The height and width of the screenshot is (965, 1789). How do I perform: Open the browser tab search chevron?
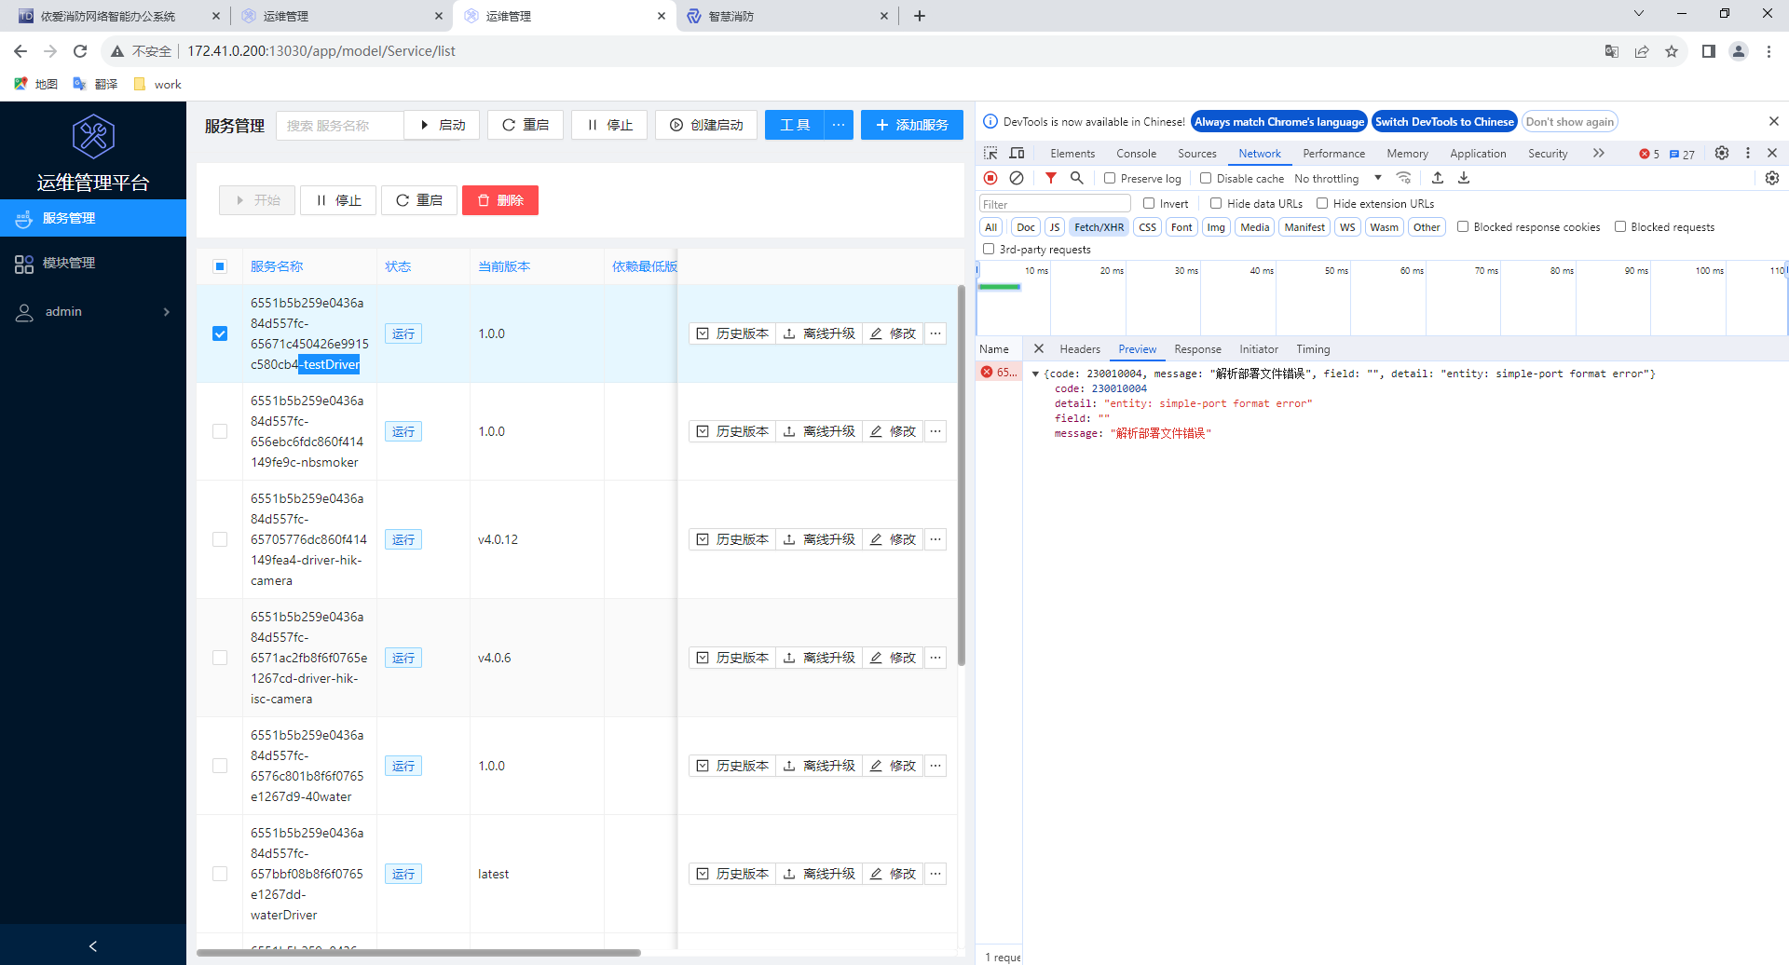[1639, 14]
